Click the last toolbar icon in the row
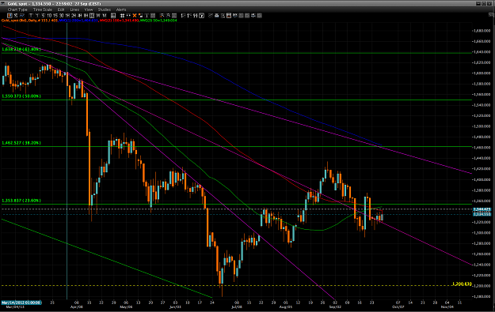The height and width of the screenshot is (312, 495). (x=259, y=16)
